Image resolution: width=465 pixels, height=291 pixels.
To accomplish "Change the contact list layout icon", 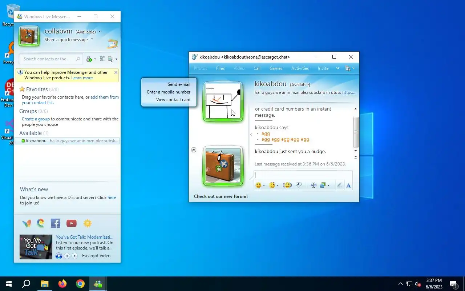I will pos(102,59).
